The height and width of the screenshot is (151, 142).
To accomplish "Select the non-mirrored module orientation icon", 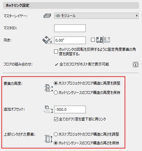I will pyautogui.click(x=99, y=40).
